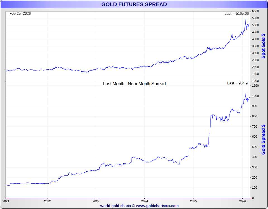This screenshot has width=268, height=209.
Task: Click the 1100 tick on Gold Spread axis
Action: (255, 86)
